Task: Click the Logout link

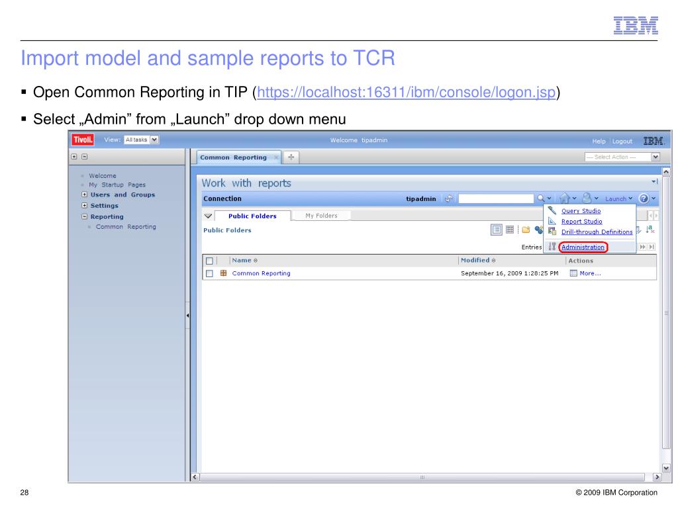Action: (x=622, y=142)
